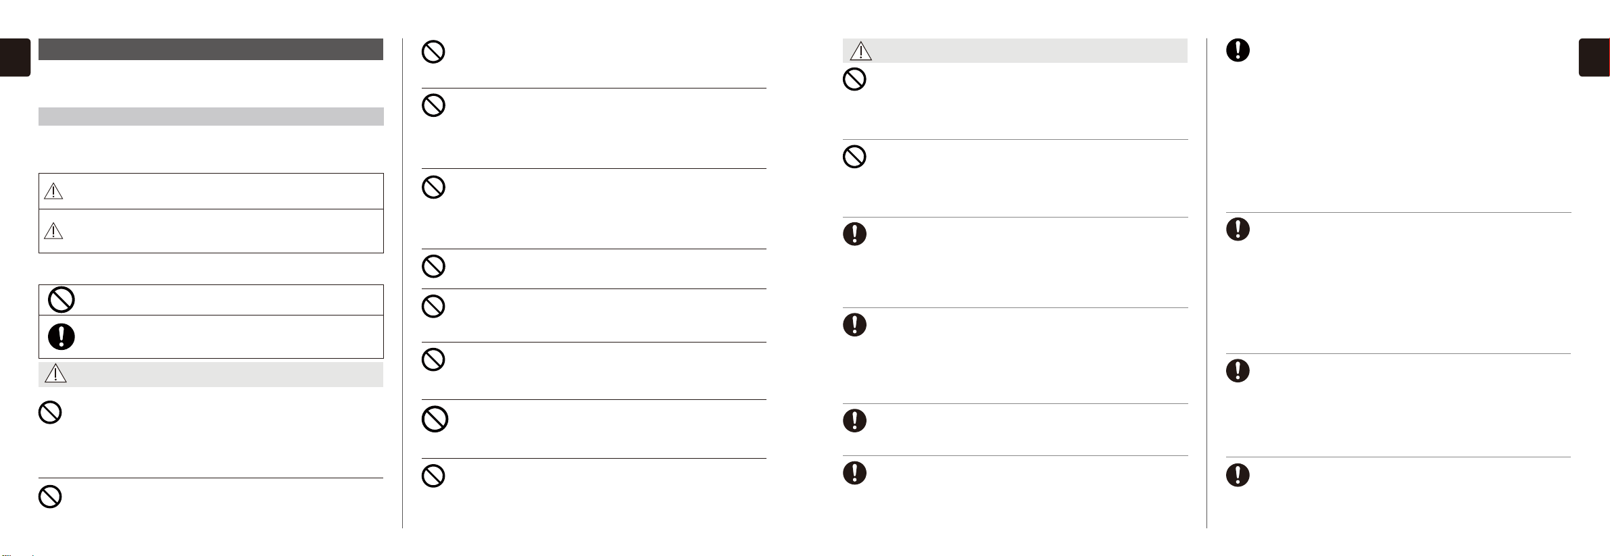Screen dimensions: 1610x556
Task: Click the exclamation symbol inside the legend table
Action: coord(62,336)
